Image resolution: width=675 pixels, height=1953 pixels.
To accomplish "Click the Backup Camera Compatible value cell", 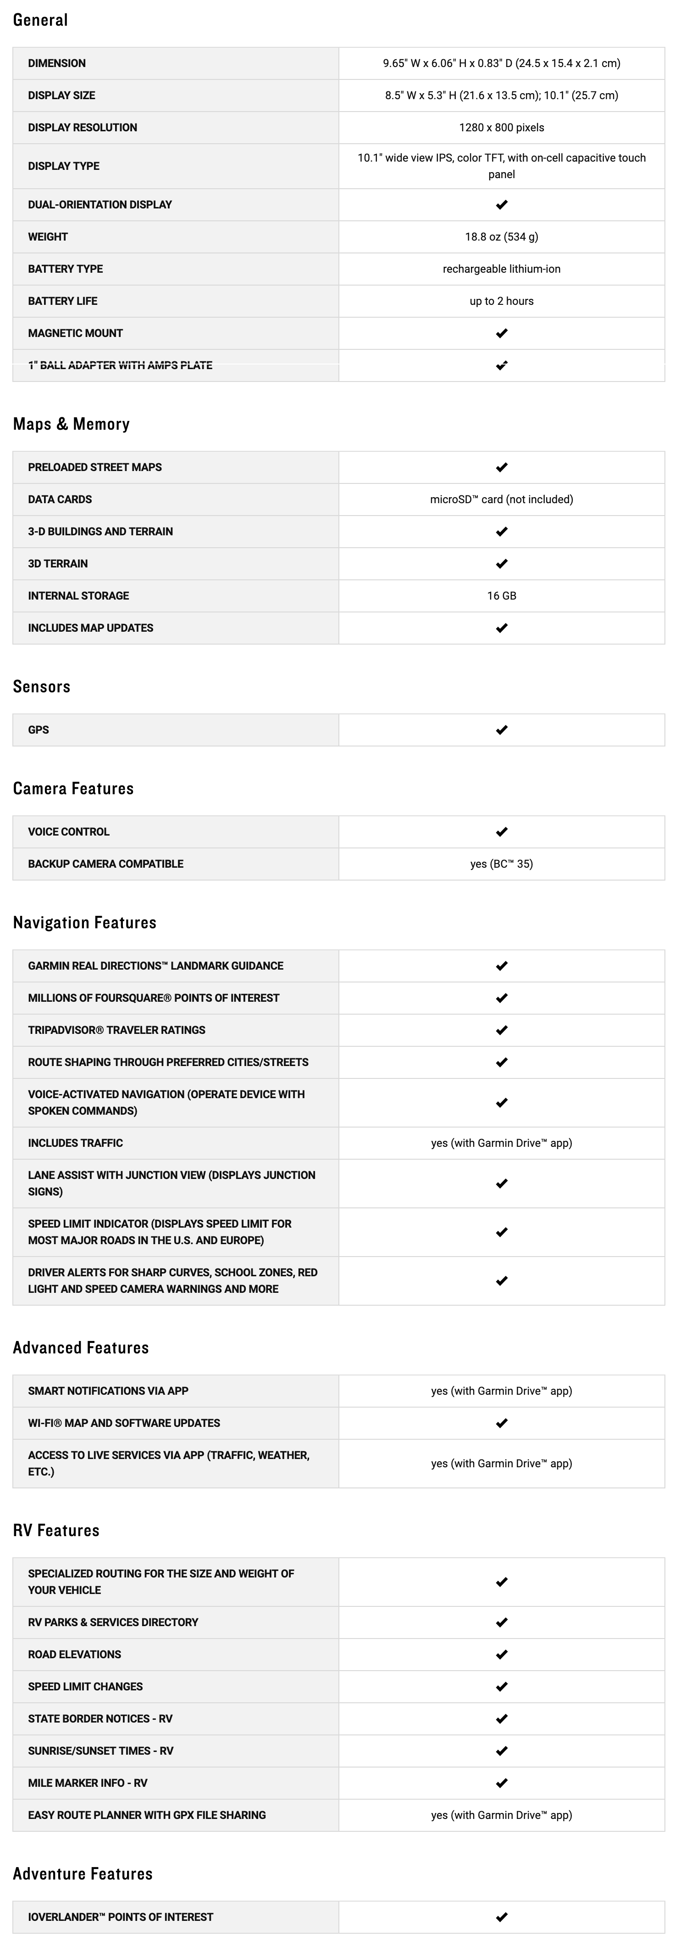I will click(502, 864).
